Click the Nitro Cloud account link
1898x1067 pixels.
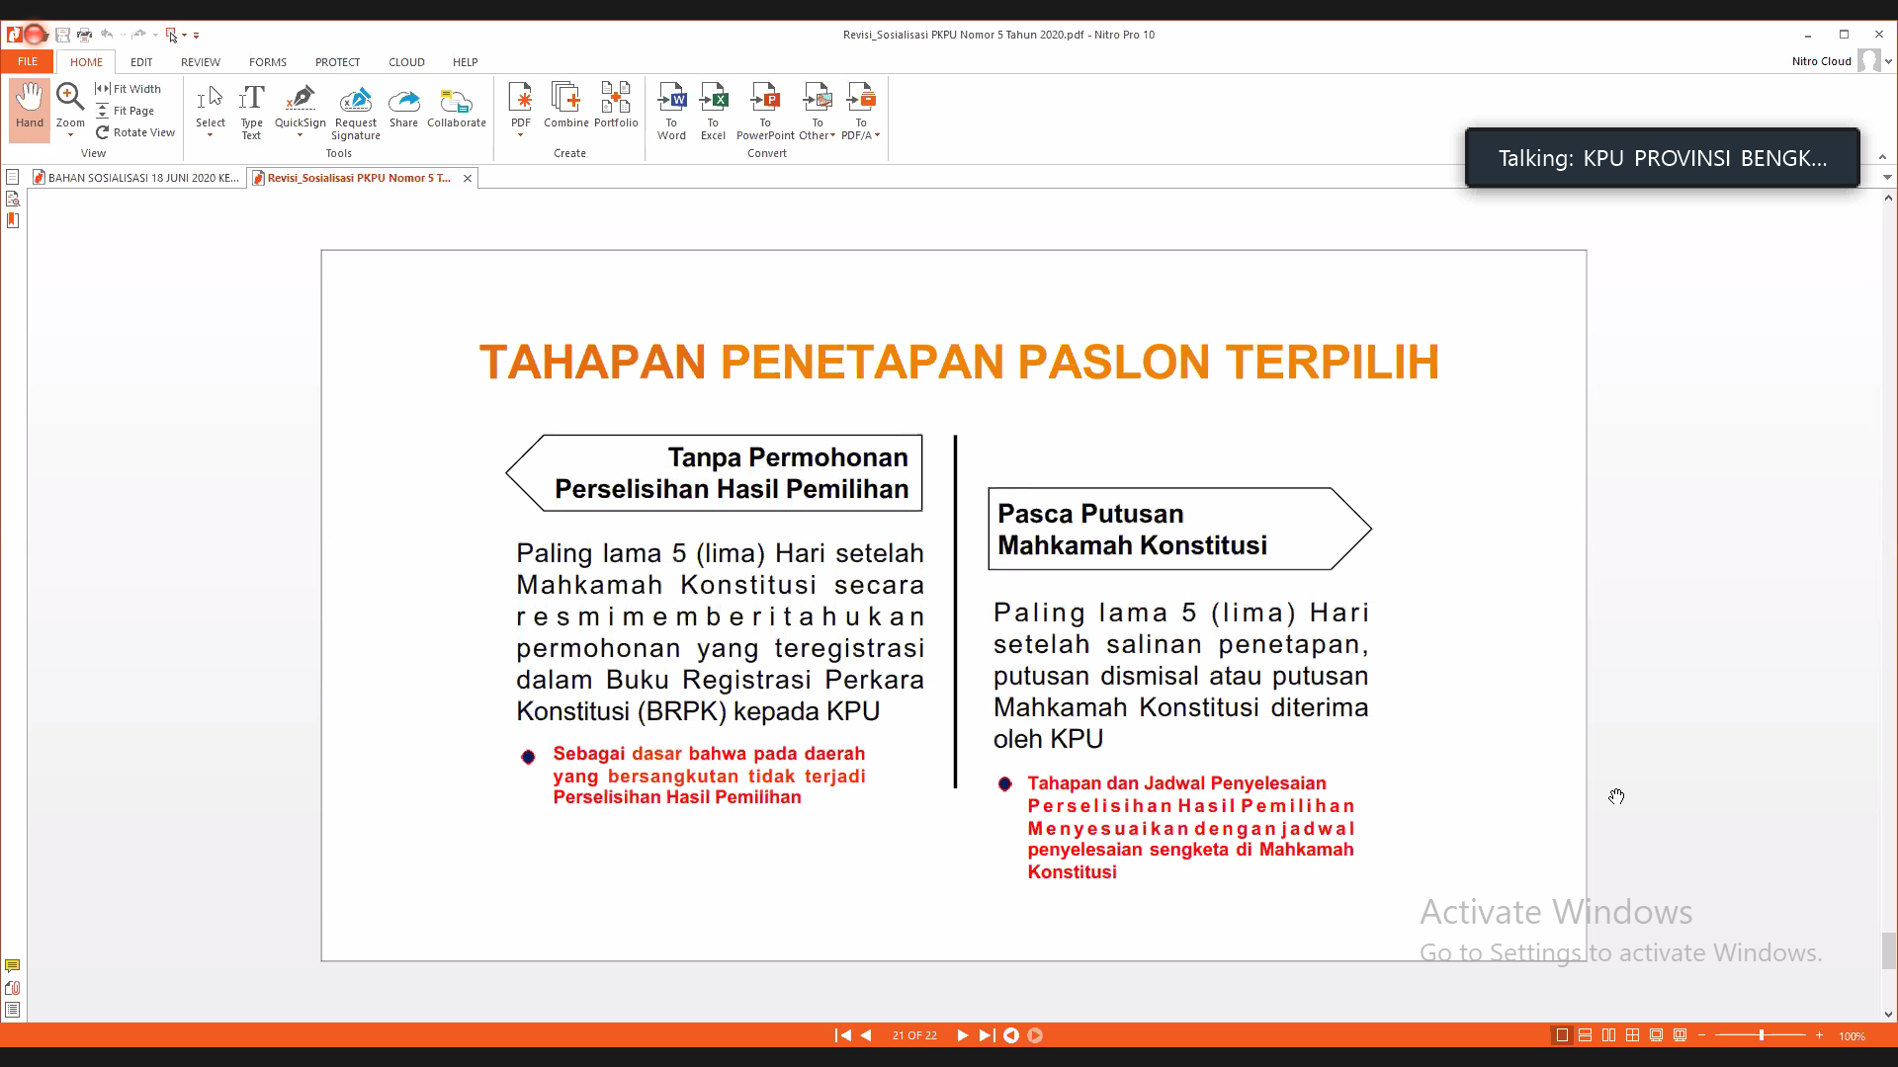point(1822,60)
